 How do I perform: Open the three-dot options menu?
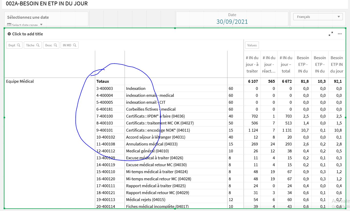[340, 34]
